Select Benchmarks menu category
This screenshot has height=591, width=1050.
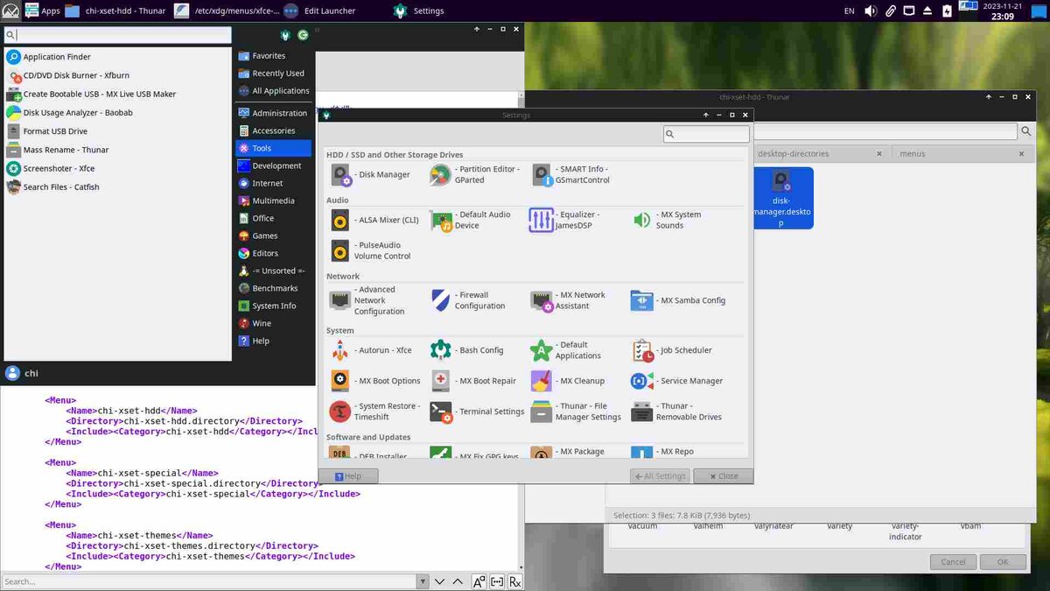[273, 288]
